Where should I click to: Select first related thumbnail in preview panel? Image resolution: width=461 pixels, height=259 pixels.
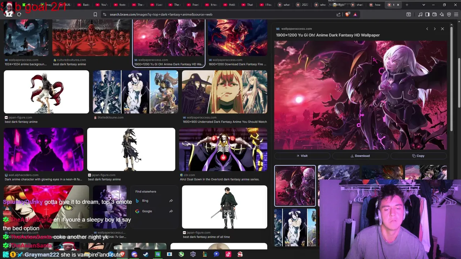295,186
